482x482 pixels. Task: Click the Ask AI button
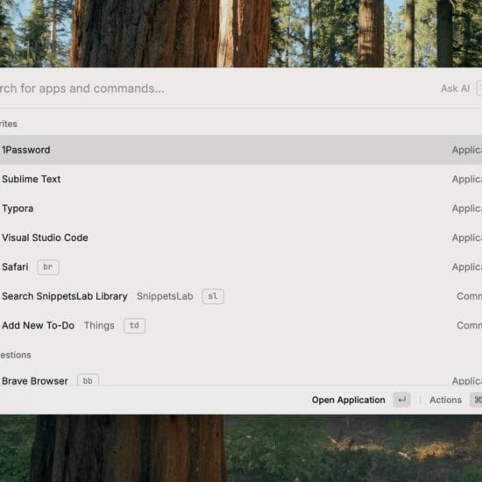point(455,89)
